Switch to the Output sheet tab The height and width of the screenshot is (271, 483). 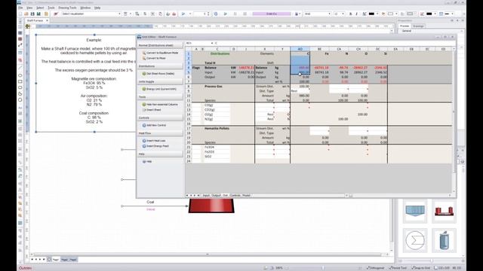pyautogui.click(x=217, y=196)
